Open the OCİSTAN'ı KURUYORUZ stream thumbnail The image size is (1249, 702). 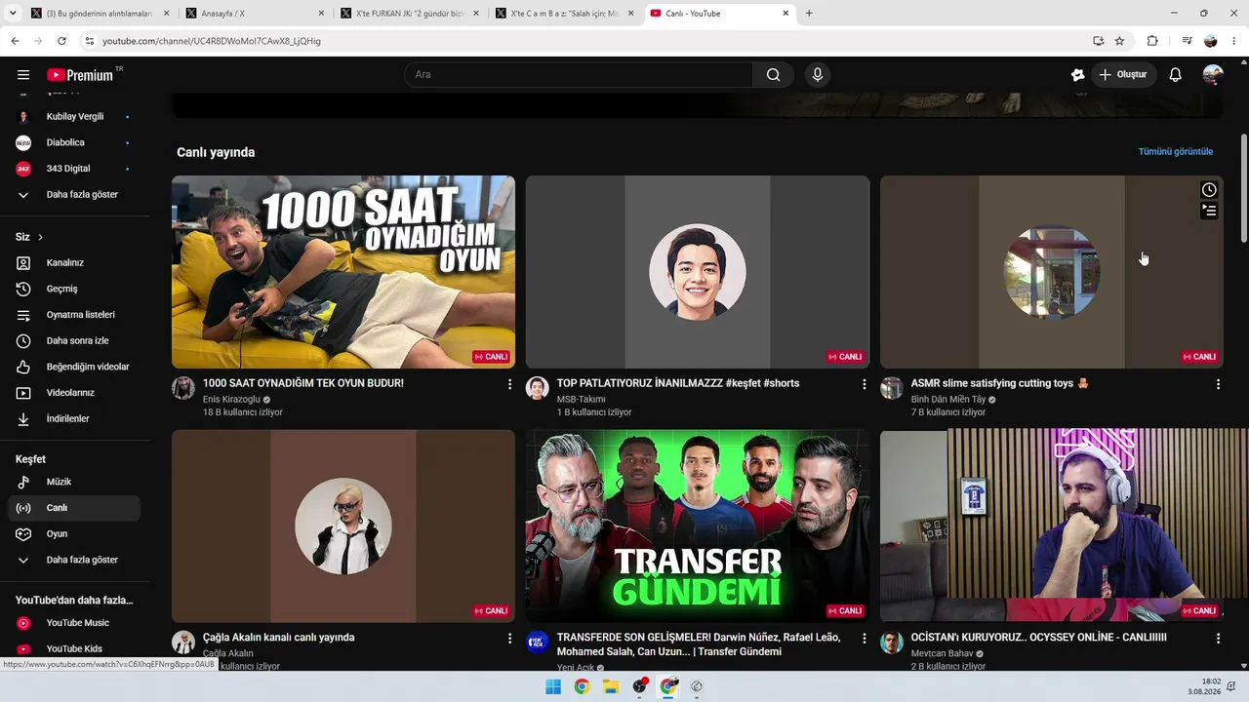point(1052,526)
